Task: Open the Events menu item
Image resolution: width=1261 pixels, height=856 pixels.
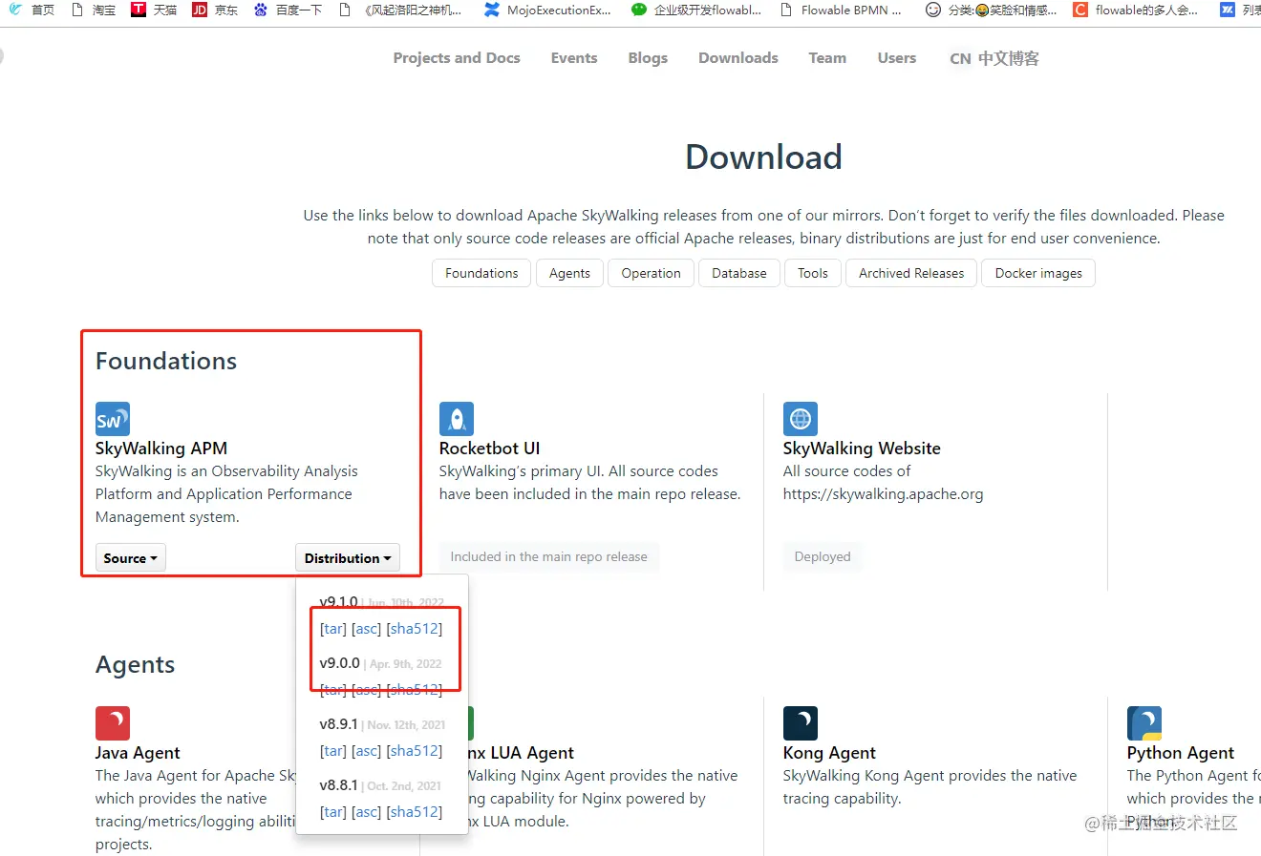Action: 574,57
